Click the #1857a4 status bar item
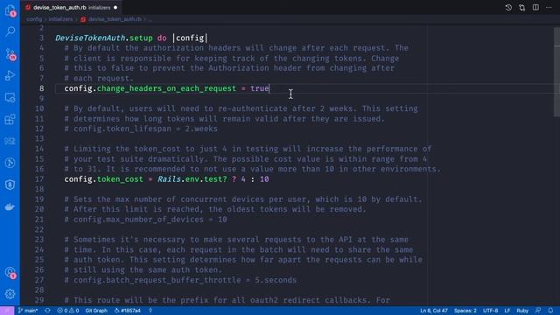The width and height of the screenshot is (560, 315). [128, 311]
